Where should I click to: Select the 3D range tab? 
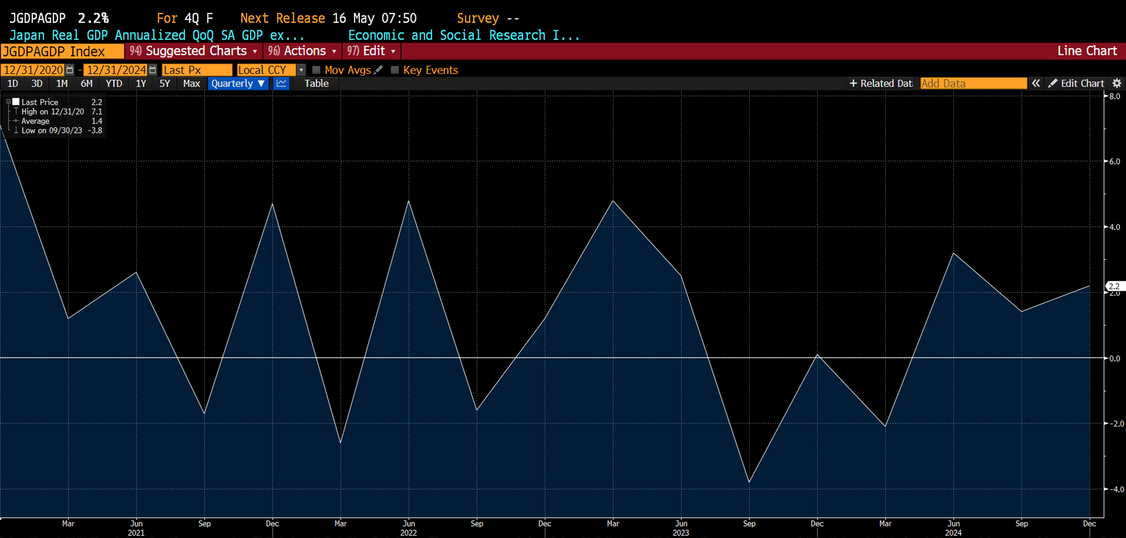[x=37, y=84]
